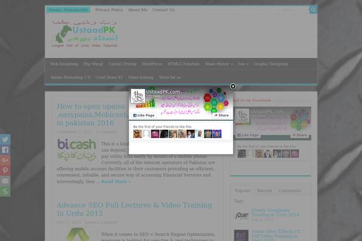Open Web Designing menu item
The height and width of the screenshot is (241, 362).
coord(64,64)
